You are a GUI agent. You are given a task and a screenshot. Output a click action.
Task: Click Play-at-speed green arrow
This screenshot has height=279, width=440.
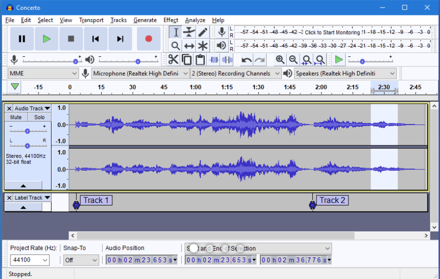tap(339, 60)
